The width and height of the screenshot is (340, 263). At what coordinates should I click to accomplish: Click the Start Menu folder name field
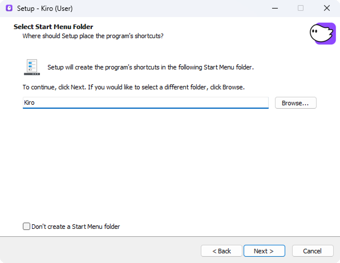145,102
